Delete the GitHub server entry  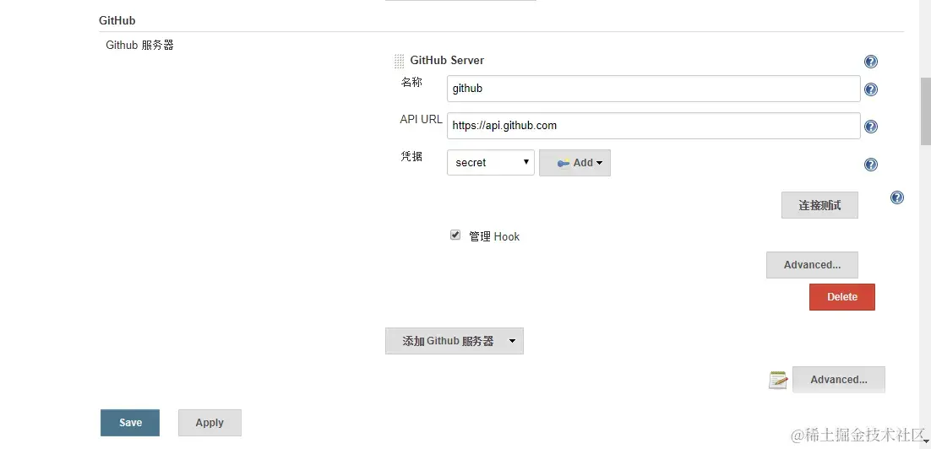[x=842, y=296]
